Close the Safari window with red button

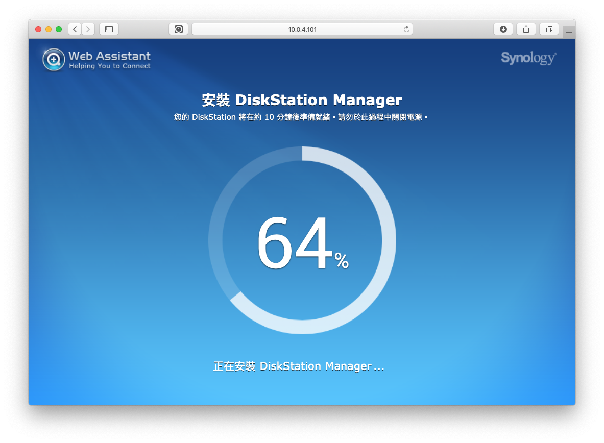point(38,29)
